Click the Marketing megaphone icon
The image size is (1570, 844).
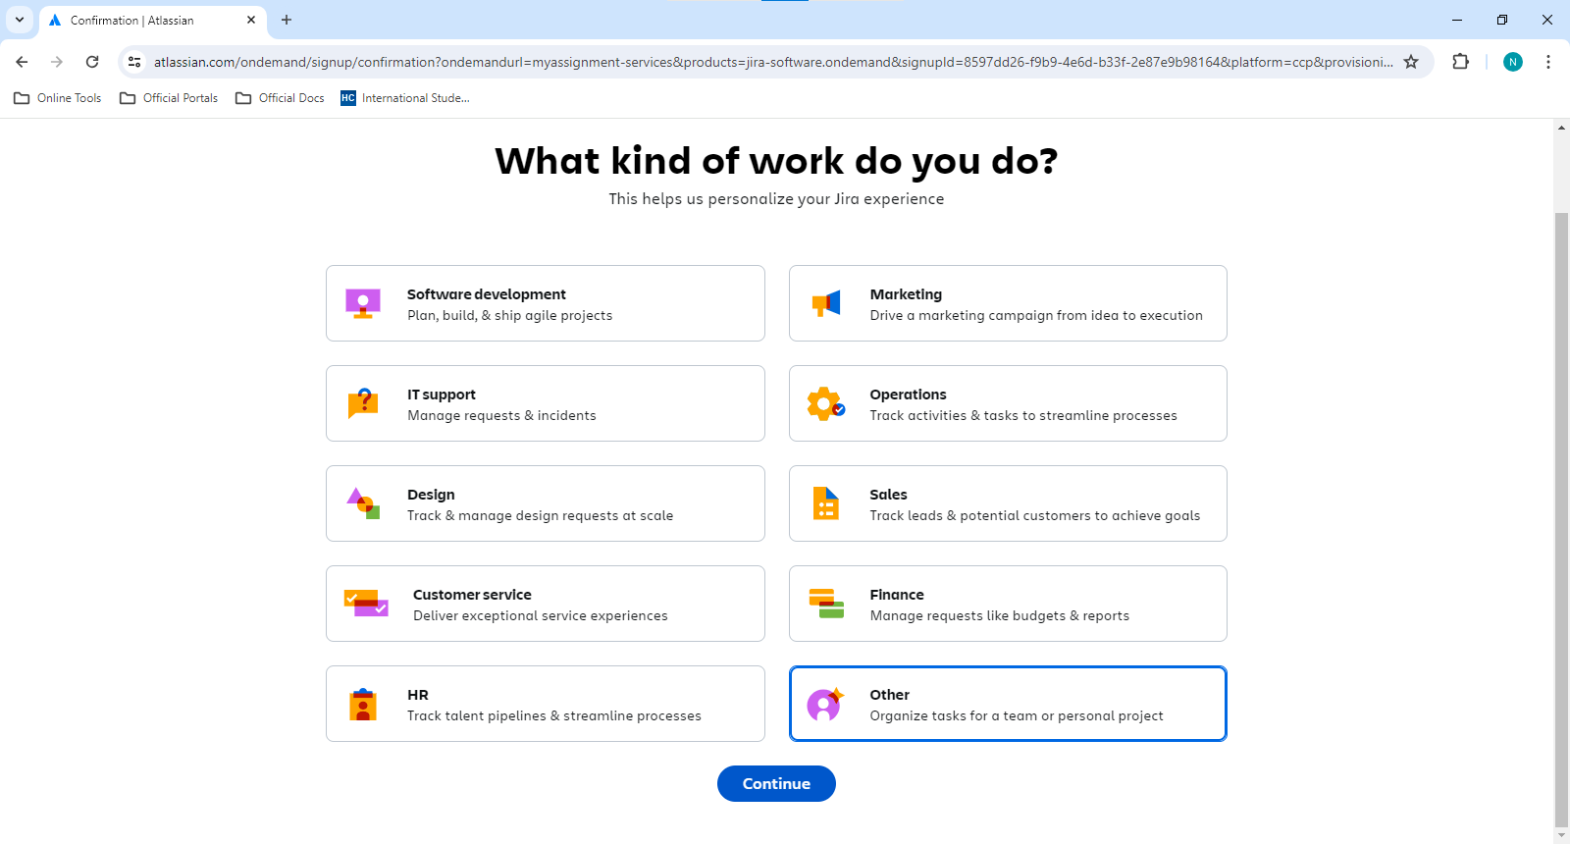(x=826, y=303)
